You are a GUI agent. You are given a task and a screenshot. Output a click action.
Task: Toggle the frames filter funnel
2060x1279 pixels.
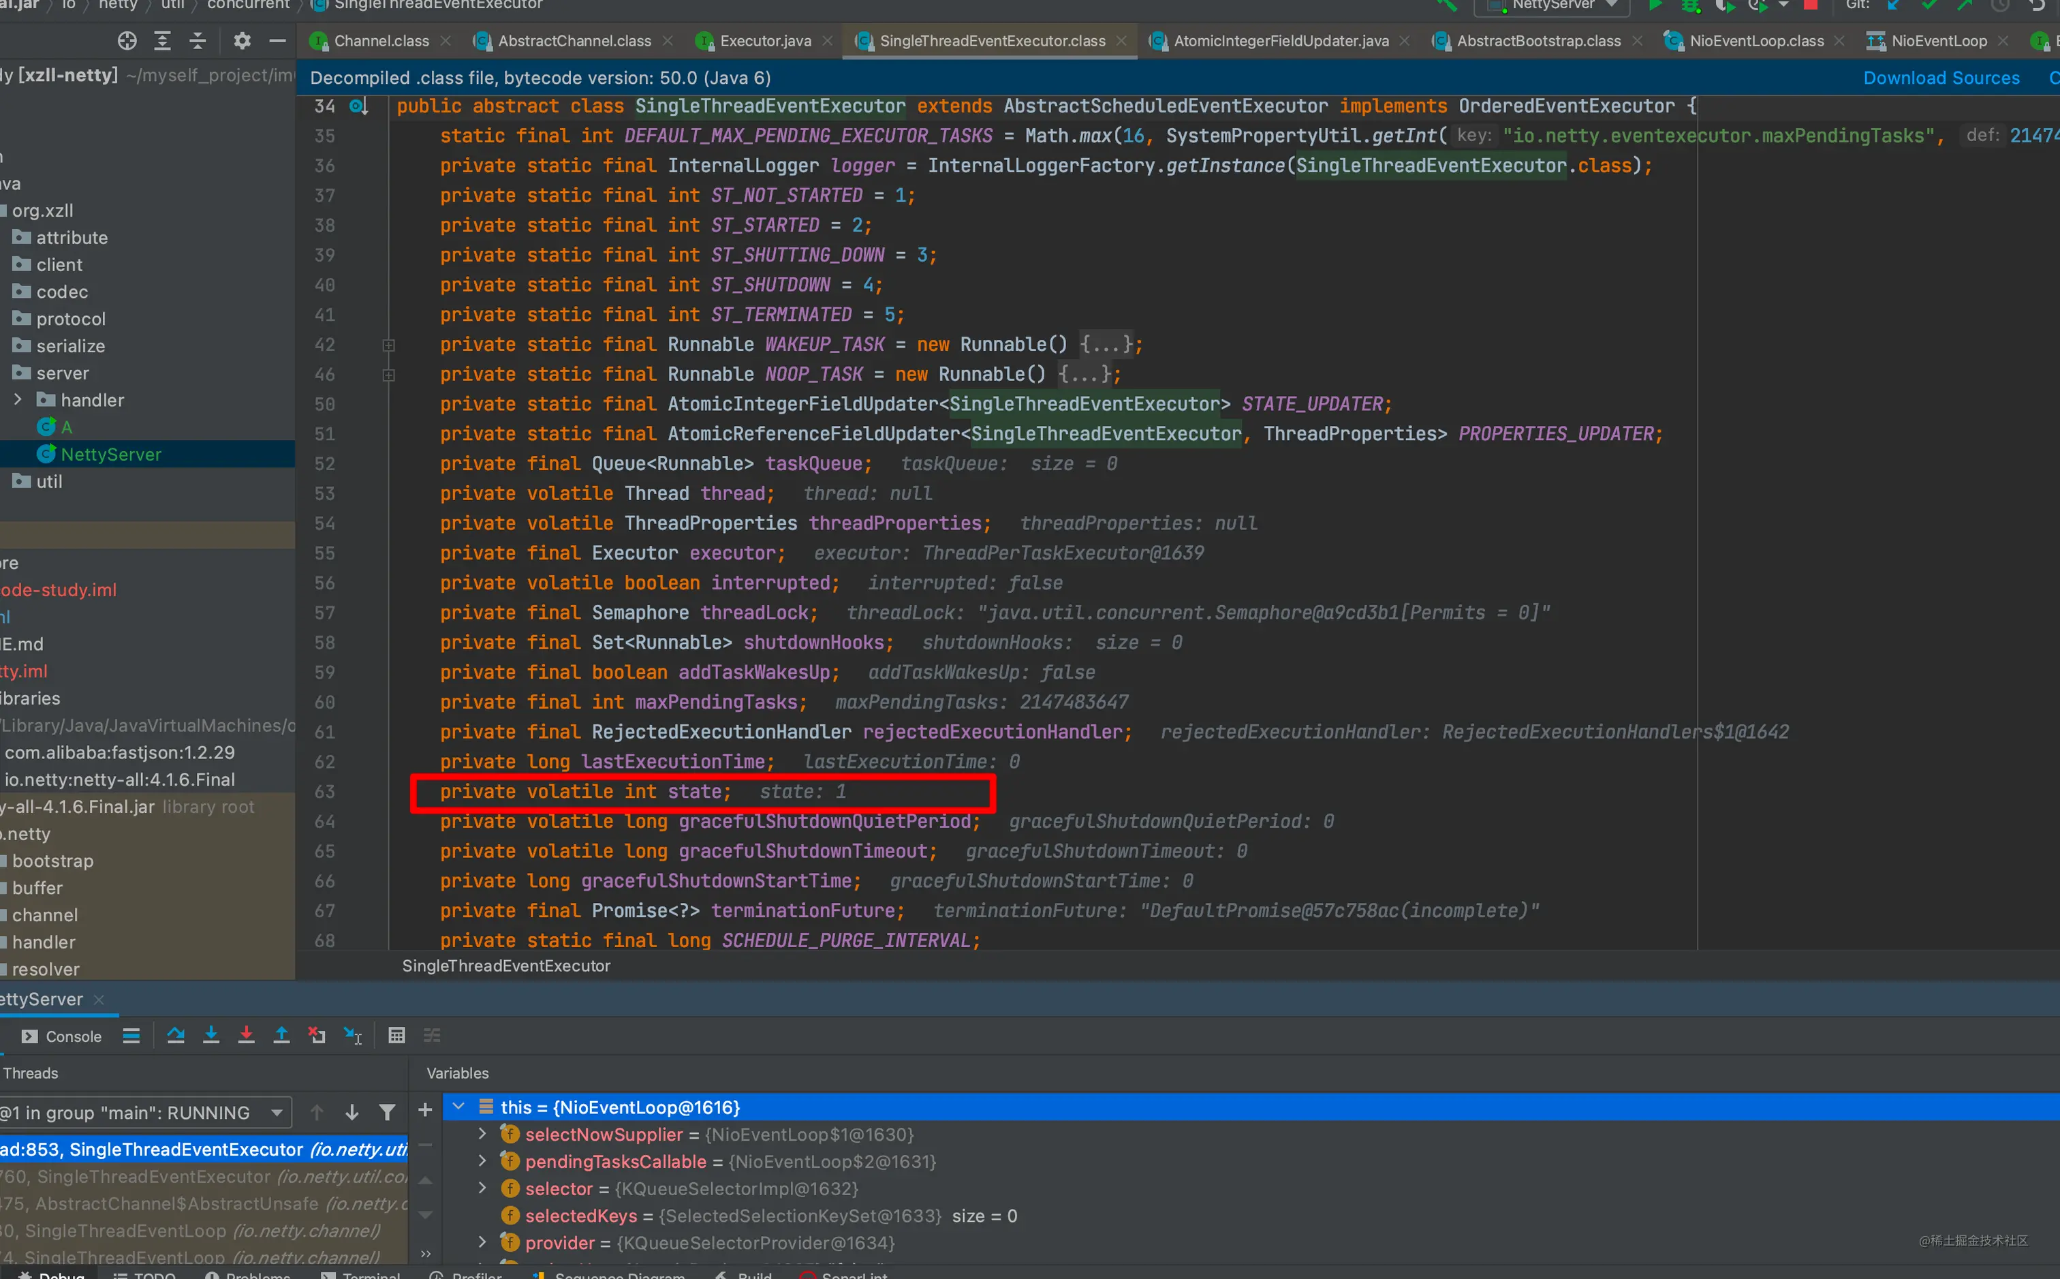pos(388,1112)
